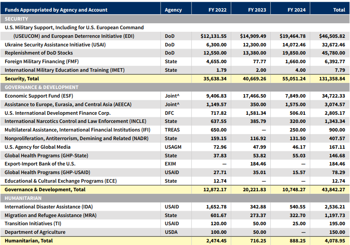Select the 'SECURITY' section heading

pyautogui.click(x=16, y=19)
